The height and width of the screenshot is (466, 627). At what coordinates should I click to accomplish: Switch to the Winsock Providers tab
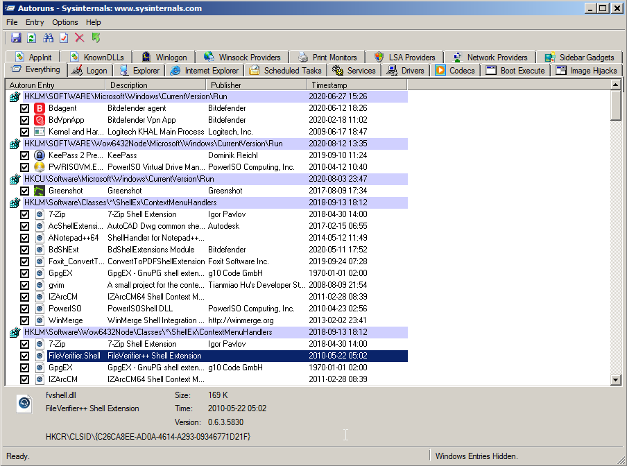(x=242, y=57)
